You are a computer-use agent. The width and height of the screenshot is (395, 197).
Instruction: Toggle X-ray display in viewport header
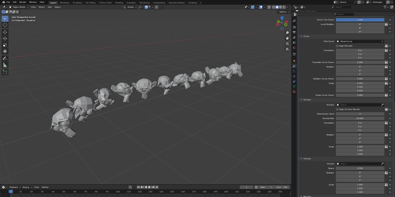(x=269, y=7)
